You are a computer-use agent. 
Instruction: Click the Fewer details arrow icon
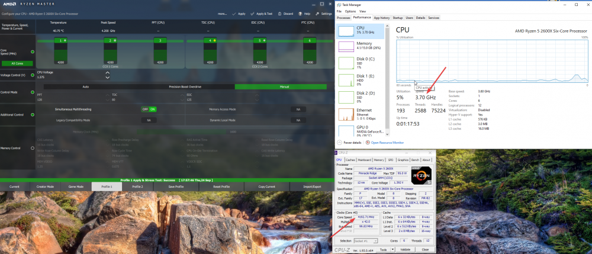click(x=339, y=143)
